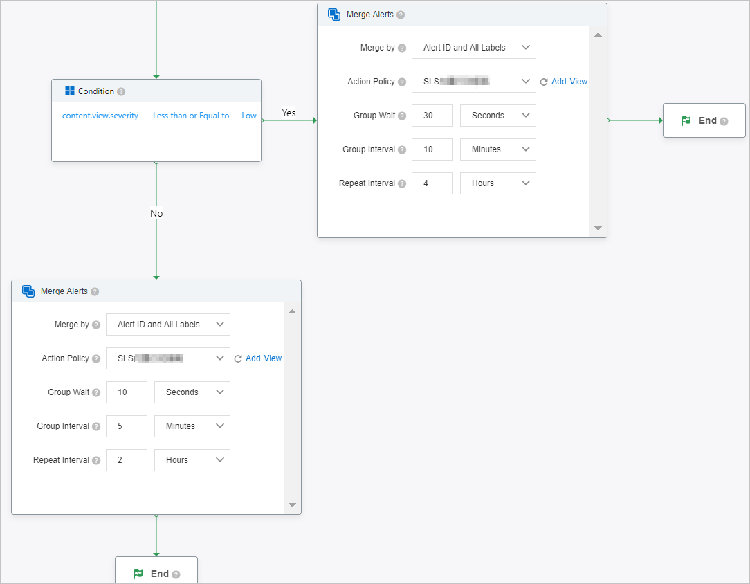Click Less than or Equal to operator
The image size is (750, 584).
click(x=191, y=116)
